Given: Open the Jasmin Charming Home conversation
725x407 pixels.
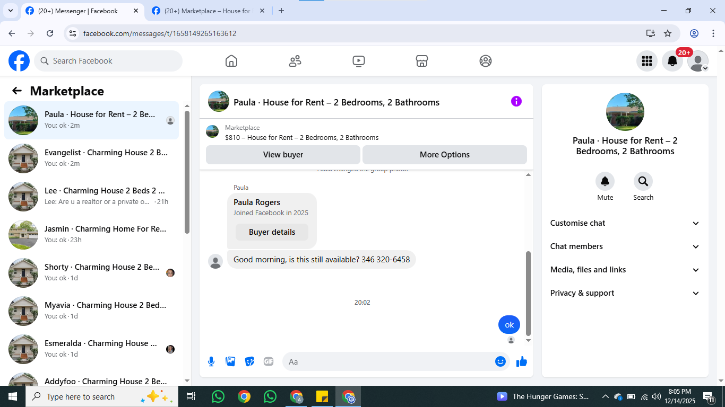Looking at the screenshot, I should click(x=91, y=235).
